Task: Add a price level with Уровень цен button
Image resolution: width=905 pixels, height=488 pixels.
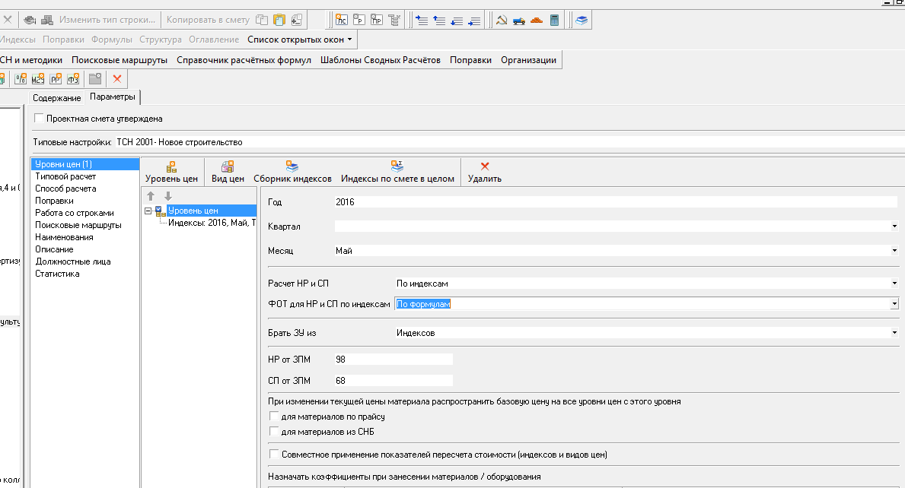Action: (x=171, y=172)
